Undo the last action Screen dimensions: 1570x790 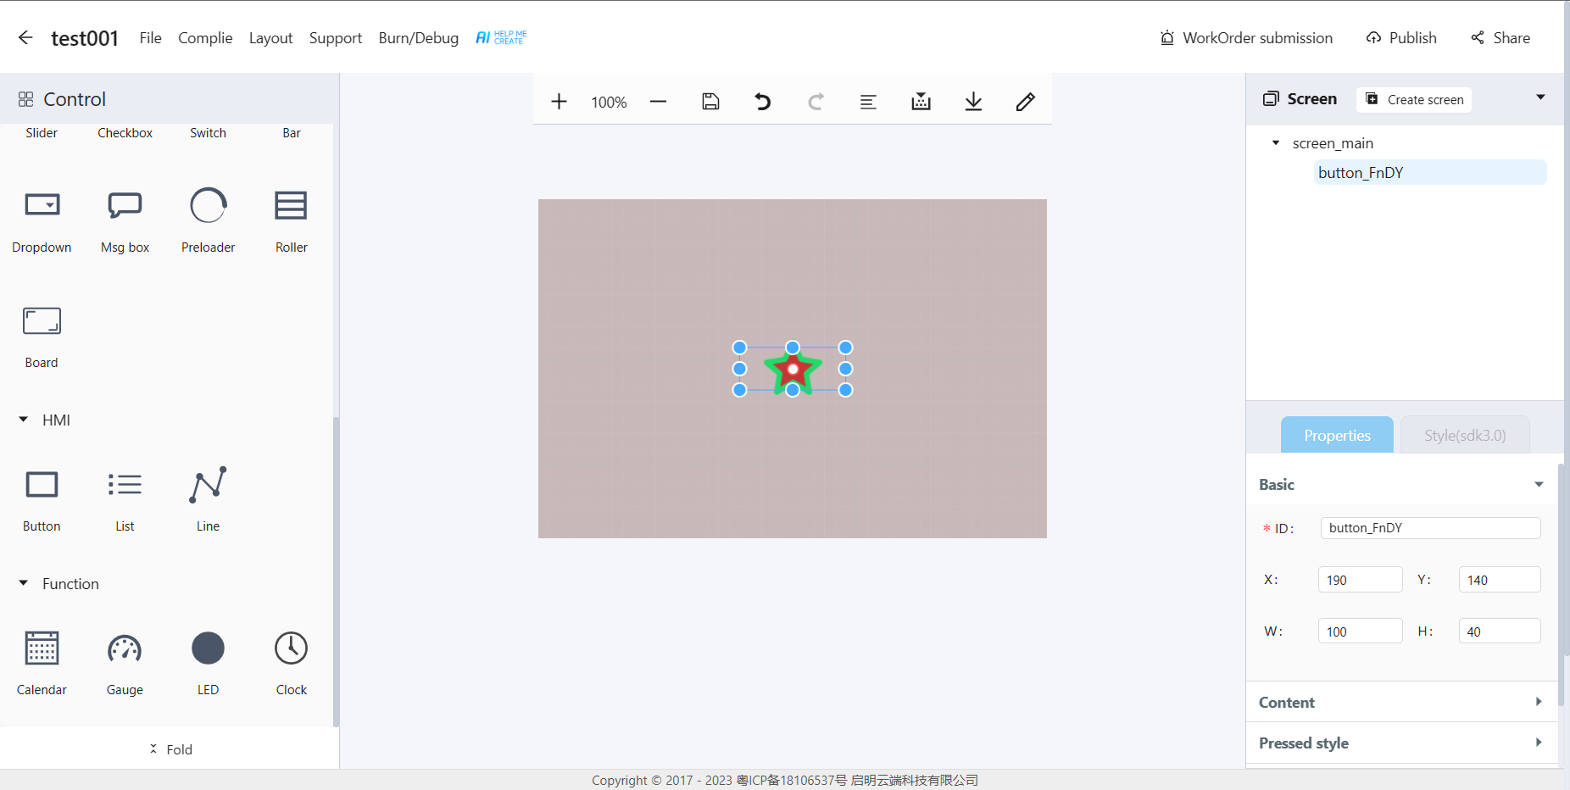763,102
